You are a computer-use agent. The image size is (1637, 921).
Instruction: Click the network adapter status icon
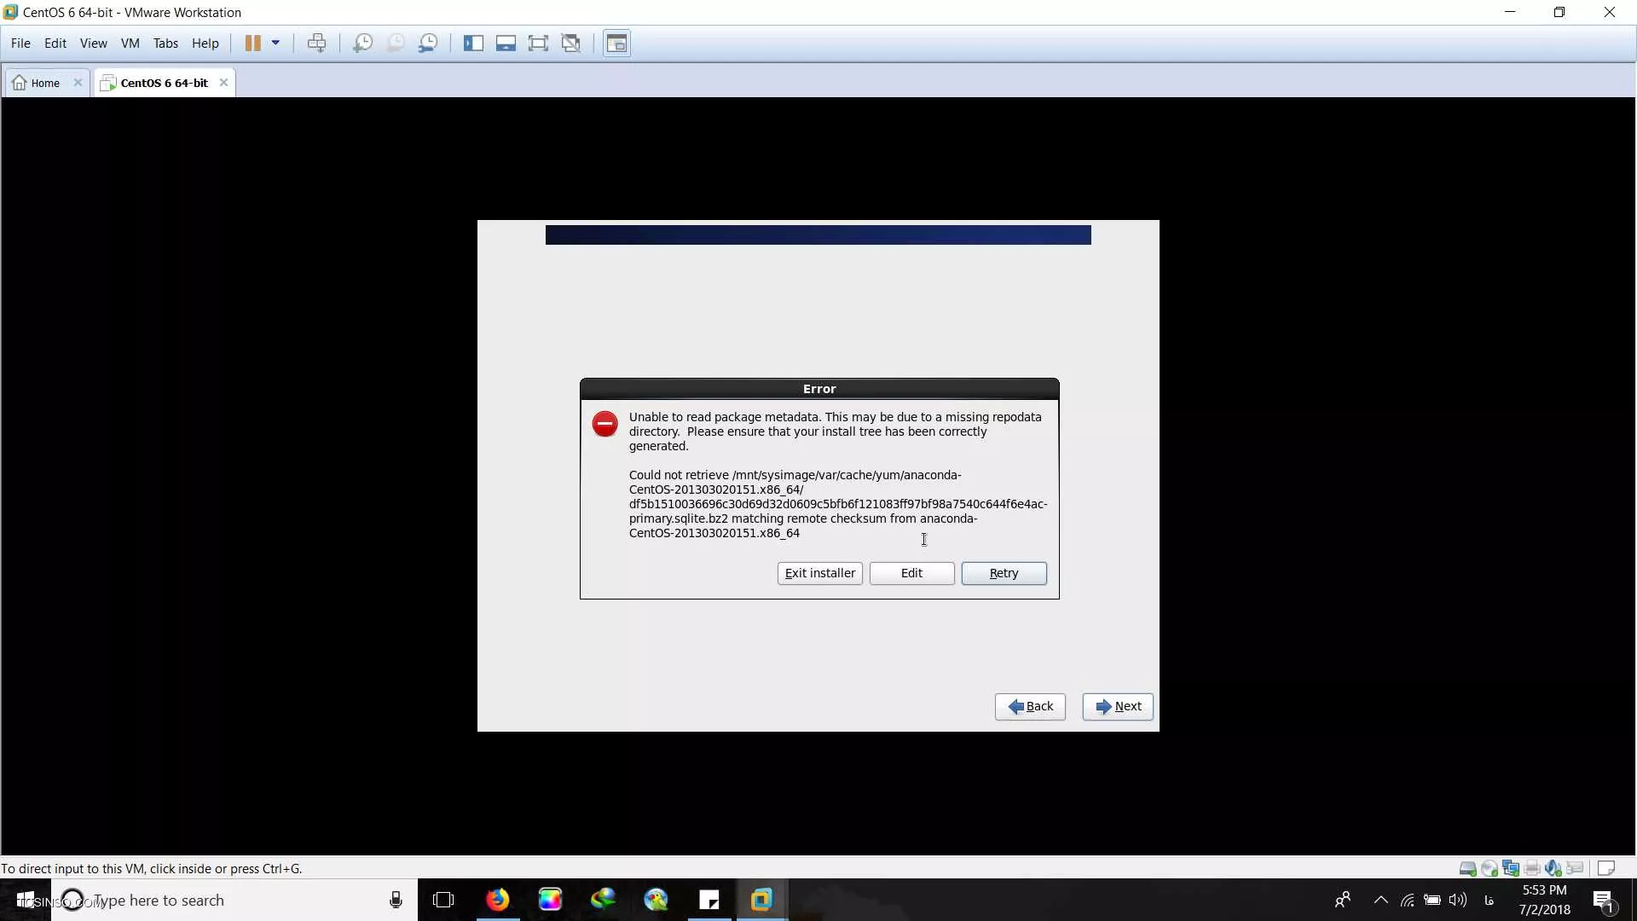(x=1511, y=868)
